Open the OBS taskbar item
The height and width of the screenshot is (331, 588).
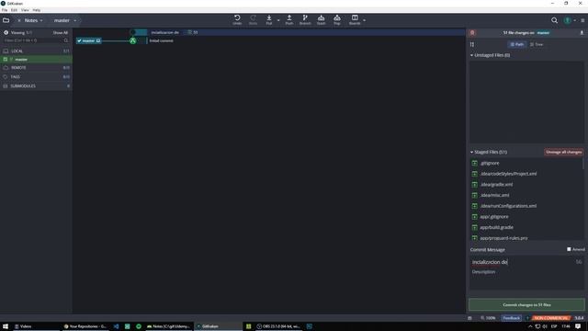(x=278, y=326)
